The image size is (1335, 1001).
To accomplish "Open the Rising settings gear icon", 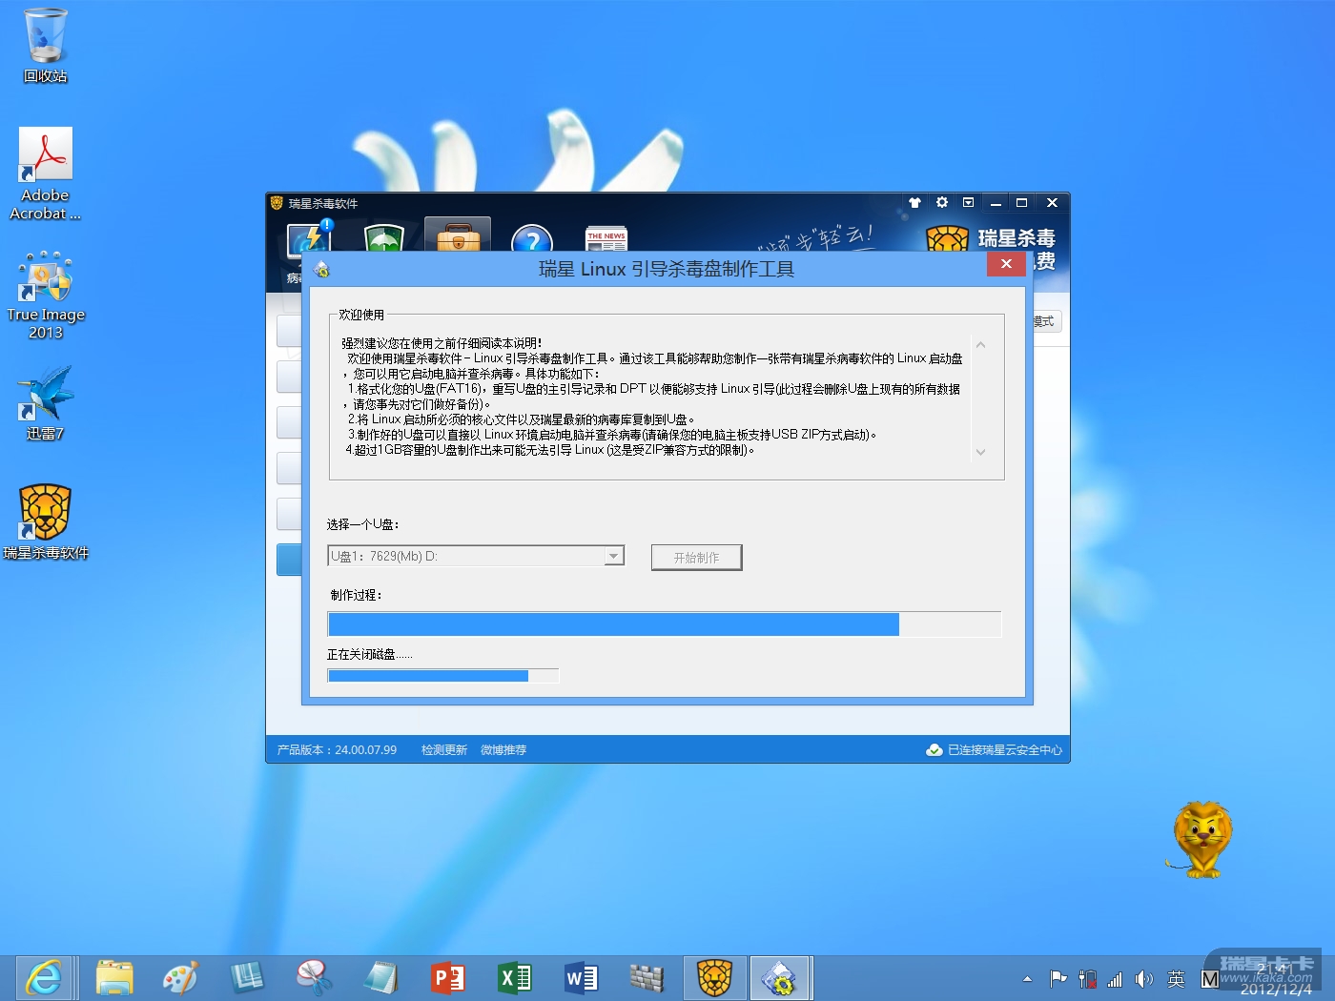I will tap(942, 202).
